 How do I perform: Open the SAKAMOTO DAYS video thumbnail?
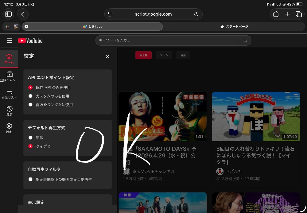(162, 117)
